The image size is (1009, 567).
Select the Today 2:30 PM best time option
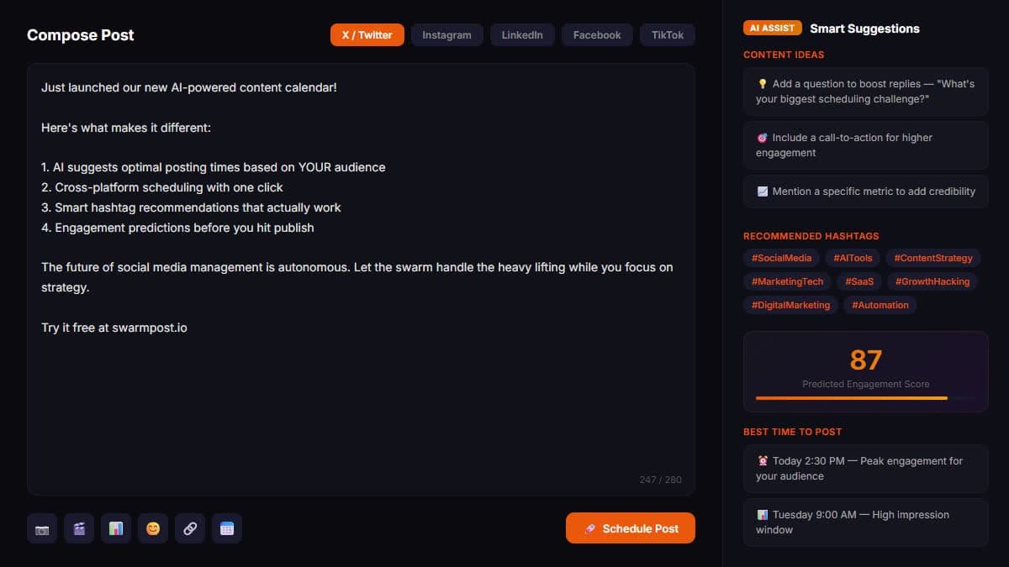[x=865, y=468]
